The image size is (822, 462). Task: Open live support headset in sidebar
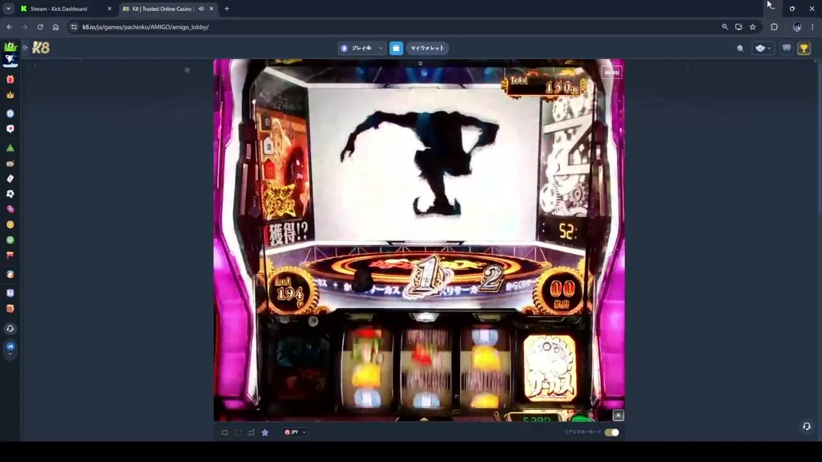point(10,329)
